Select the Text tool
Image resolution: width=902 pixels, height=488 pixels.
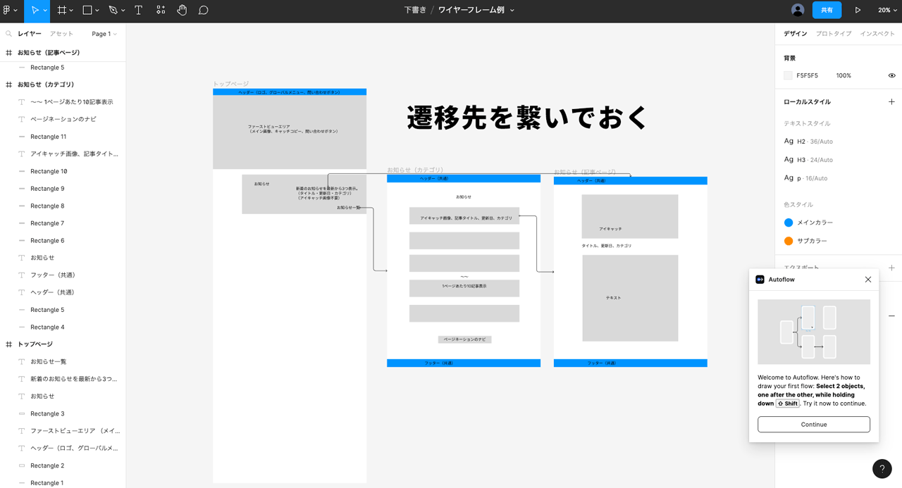click(138, 11)
